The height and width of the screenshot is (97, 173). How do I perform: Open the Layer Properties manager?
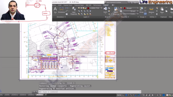coord(74,11)
